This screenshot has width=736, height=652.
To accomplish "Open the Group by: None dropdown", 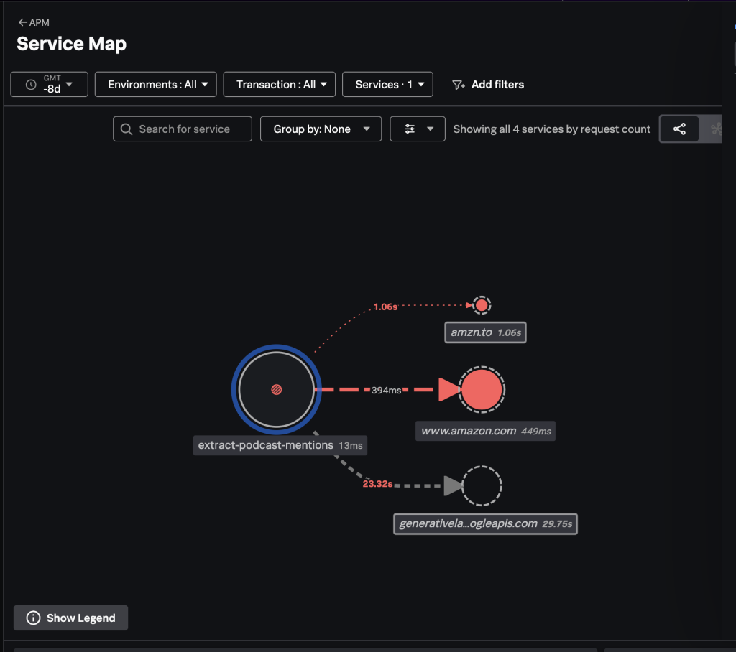I will point(321,129).
